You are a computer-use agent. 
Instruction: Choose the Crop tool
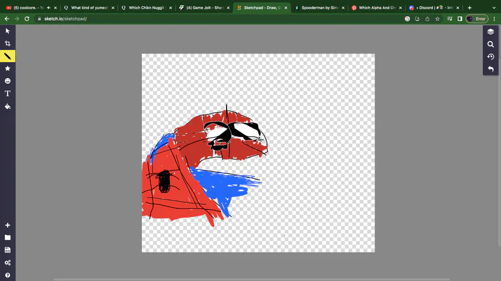pos(8,44)
